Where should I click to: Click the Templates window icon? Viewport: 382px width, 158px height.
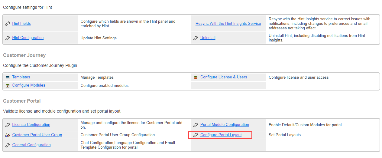(8, 77)
